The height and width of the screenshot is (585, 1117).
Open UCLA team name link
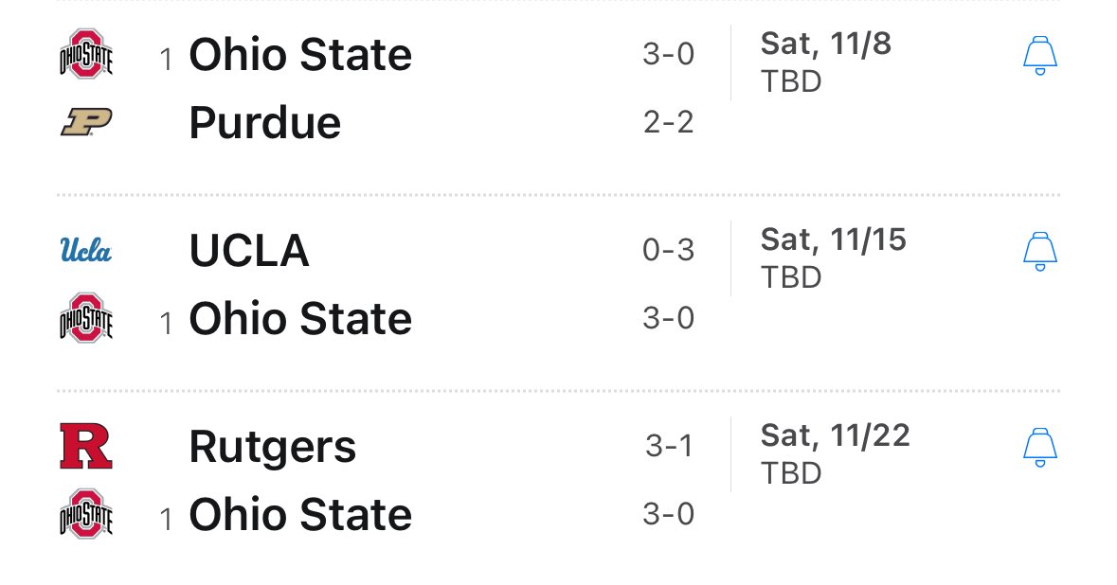click(x=249, y=251)
